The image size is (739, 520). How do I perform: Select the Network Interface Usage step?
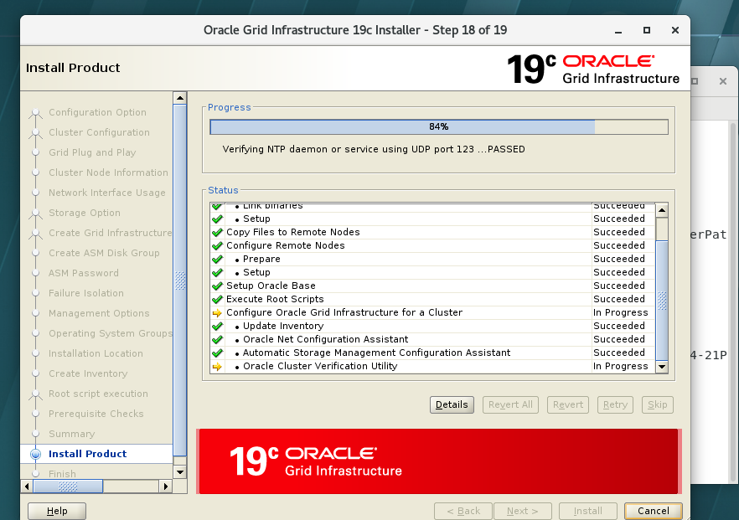(x=107, y=193)
